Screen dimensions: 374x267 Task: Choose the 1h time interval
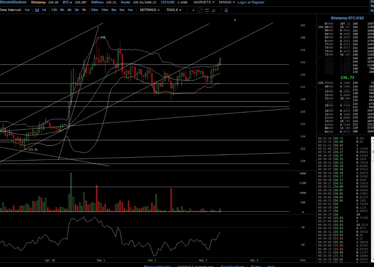pyautogui.click(x=84, y=10)
